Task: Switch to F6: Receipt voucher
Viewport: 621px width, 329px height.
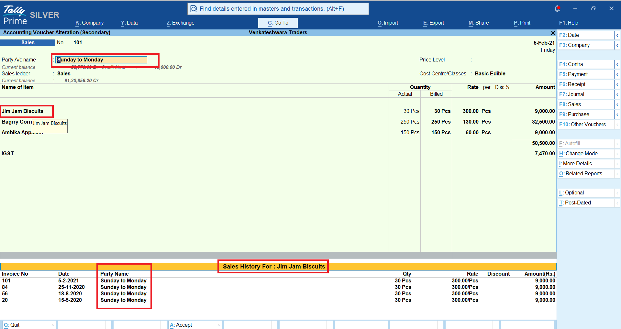Action: pyautogui.click(x=586, y=84)
